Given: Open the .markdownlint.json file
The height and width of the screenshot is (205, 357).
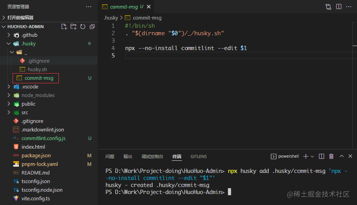Looking at the screenshot, I should pos(49,130).
